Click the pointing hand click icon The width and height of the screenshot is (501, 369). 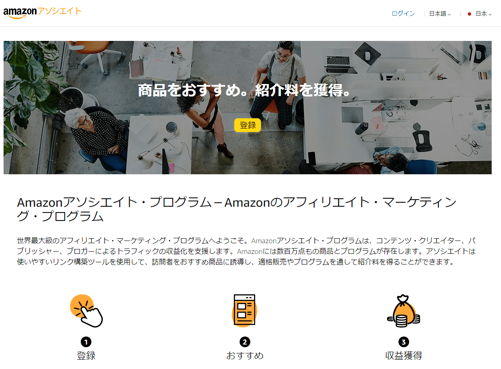click(86, 311)
